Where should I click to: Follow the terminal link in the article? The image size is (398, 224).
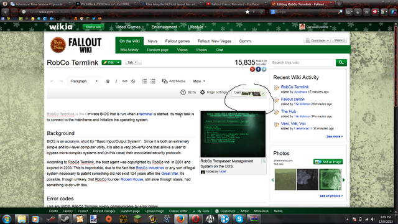click(x=146, y=114)
